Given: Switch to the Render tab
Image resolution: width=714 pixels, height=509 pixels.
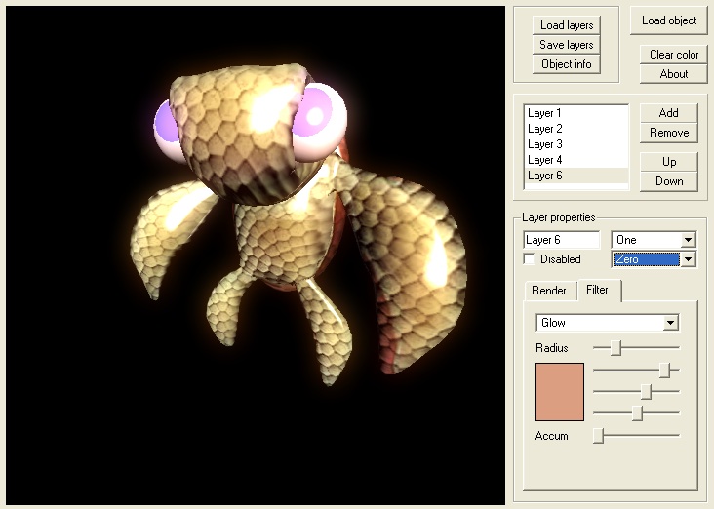Looking at the screenshot, I should tap(549, 291).
